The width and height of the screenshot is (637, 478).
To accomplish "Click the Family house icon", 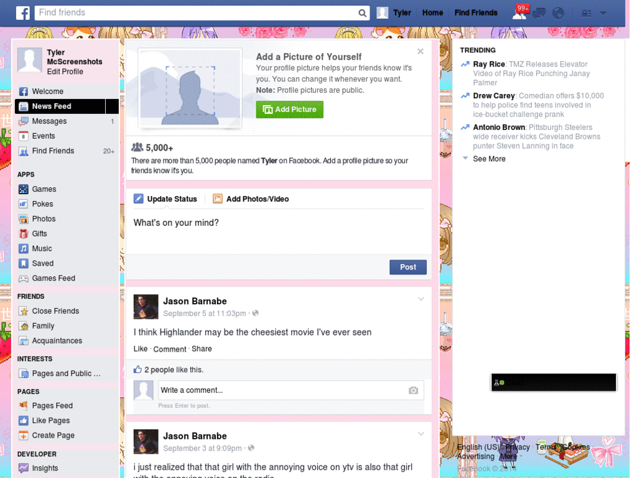I will 24,326.
